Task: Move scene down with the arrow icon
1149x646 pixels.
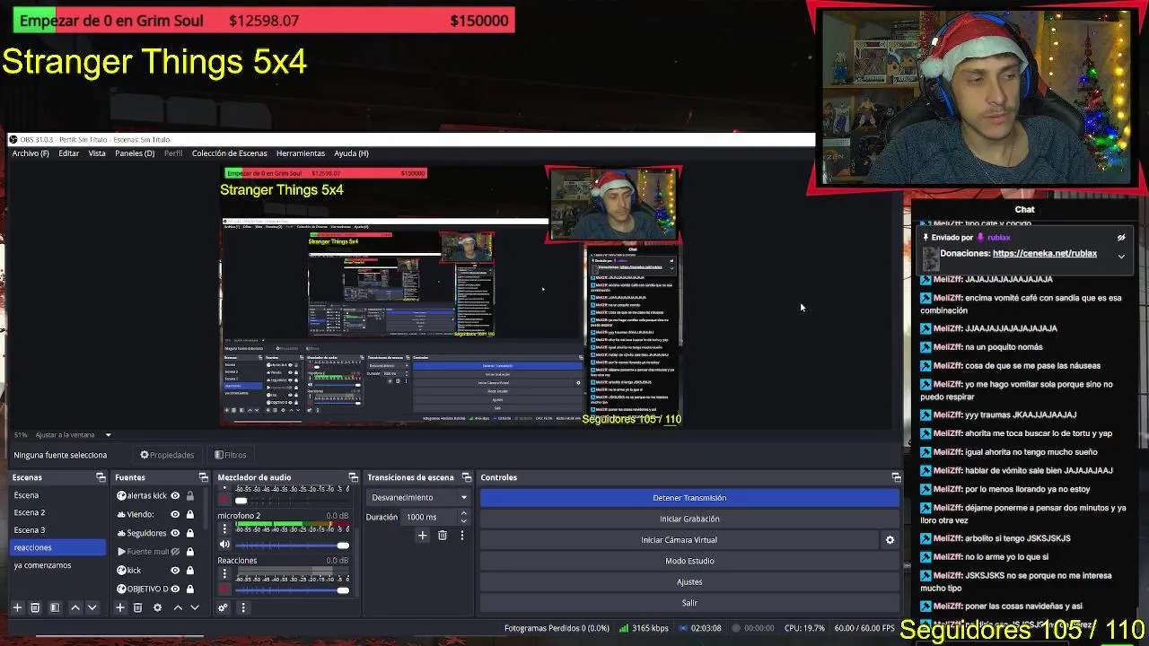Action: coord(92,607)
